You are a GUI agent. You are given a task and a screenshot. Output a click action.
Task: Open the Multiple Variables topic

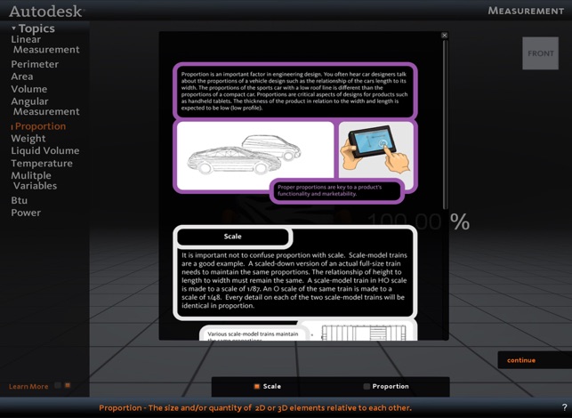(34, 181)
